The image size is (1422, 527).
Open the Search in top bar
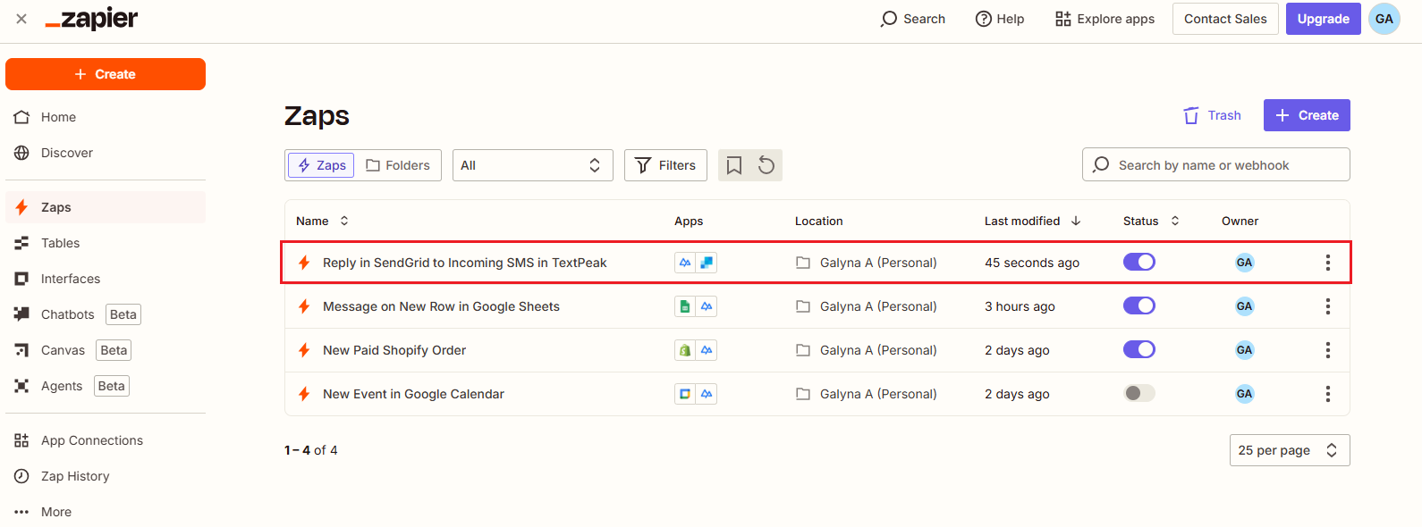pos(912,19)
